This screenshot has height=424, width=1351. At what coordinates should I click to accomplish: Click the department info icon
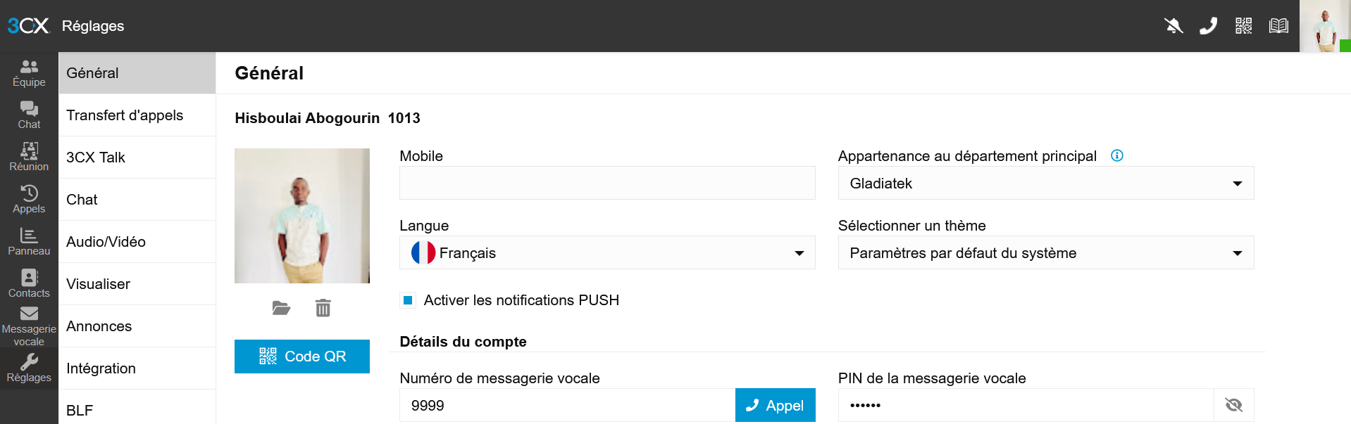coord(1116,155)
